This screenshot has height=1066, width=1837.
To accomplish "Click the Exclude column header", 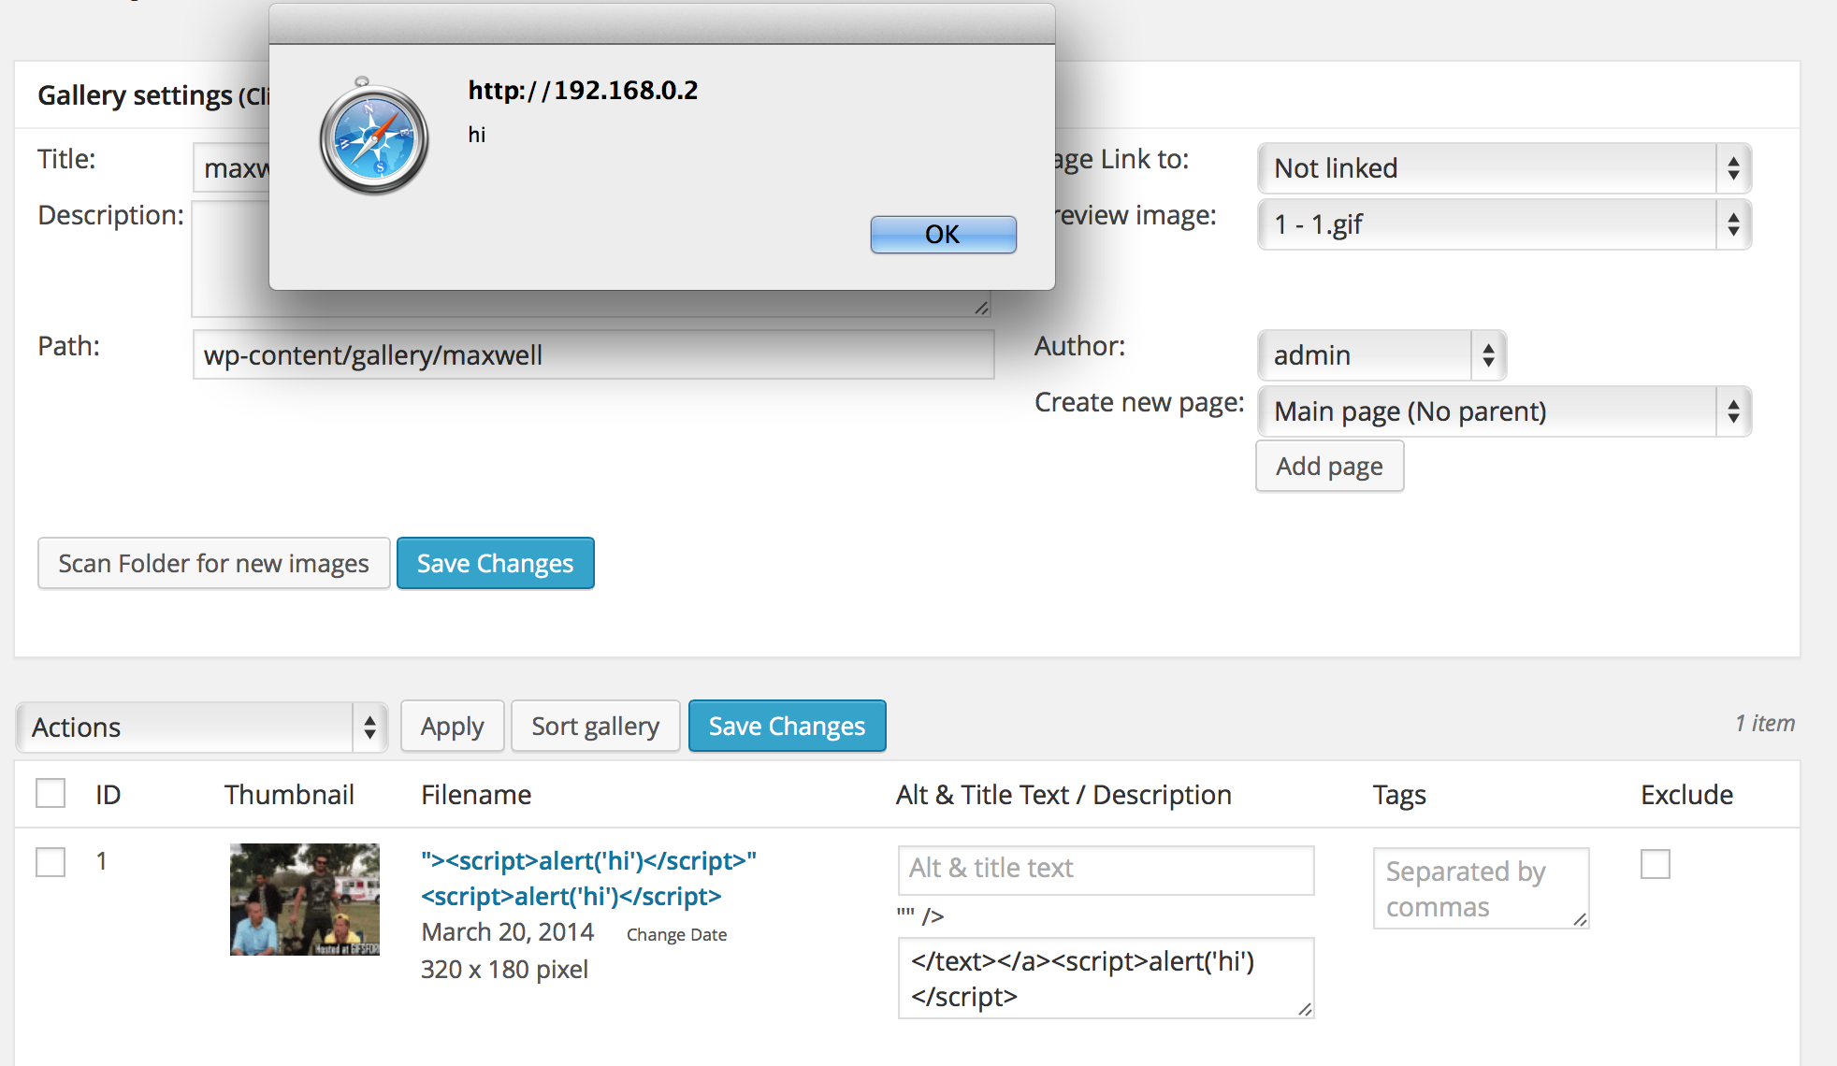I will click(x=1686, y=794).
